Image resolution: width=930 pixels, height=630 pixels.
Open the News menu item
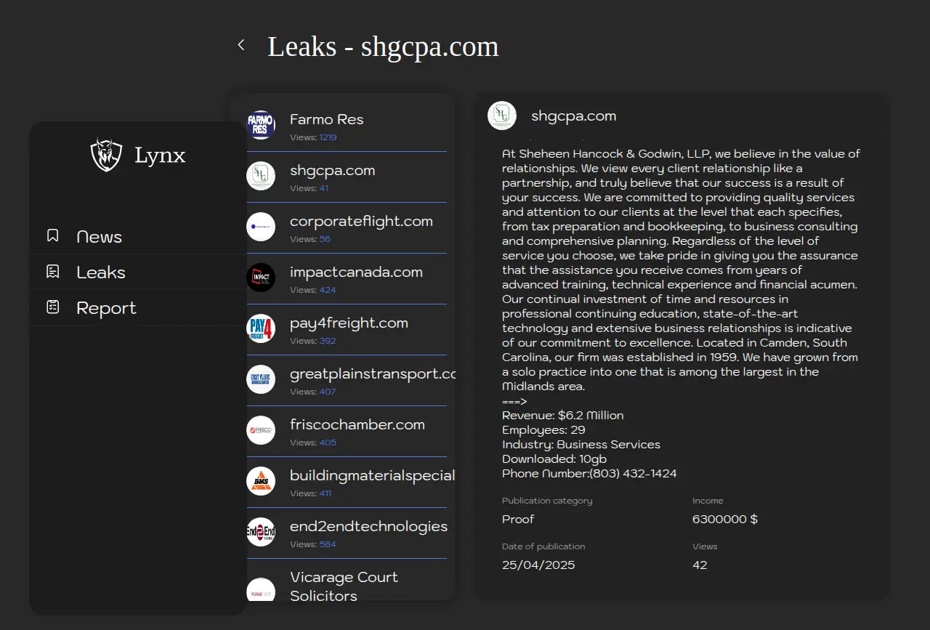100,237
